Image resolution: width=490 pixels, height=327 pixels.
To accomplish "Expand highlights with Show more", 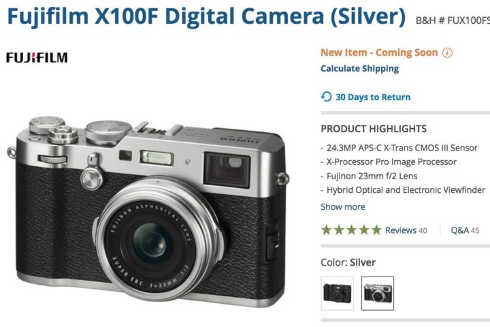I will [x=343, y=207].
